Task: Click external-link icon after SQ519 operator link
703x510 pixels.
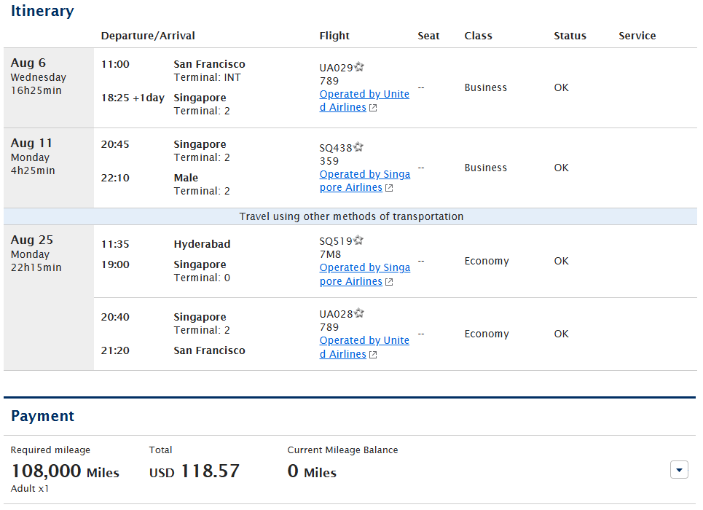Action: (x=389, y=282)
